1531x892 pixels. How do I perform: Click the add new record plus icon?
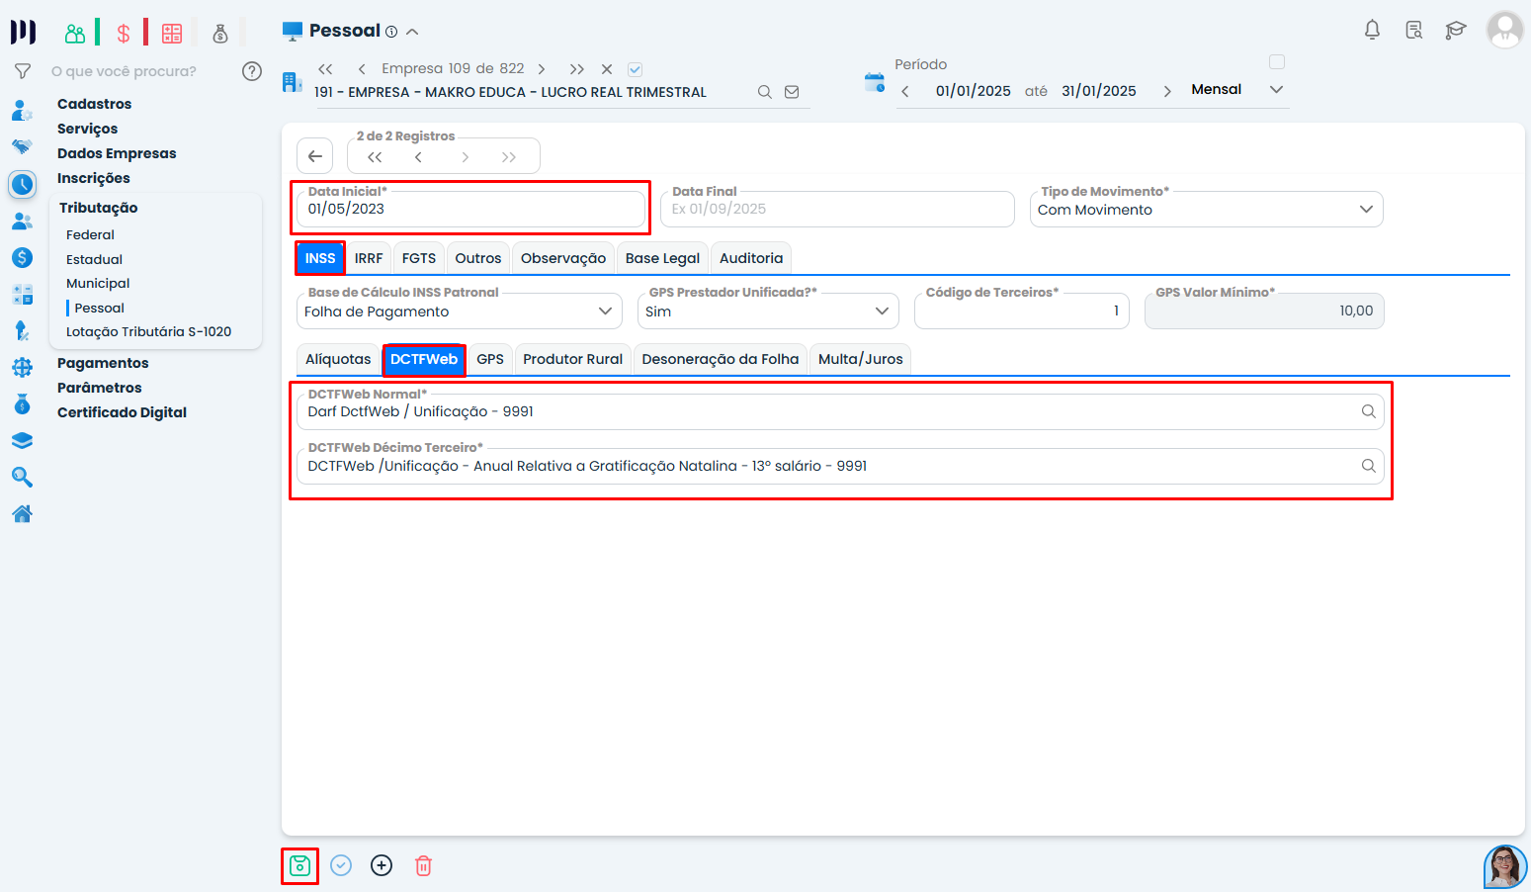click(x=382, y=866)
